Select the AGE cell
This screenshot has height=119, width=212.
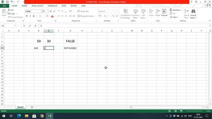(x=39, y=48)
